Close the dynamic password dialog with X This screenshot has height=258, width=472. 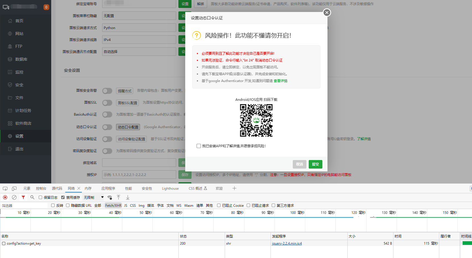coord(327,13)
